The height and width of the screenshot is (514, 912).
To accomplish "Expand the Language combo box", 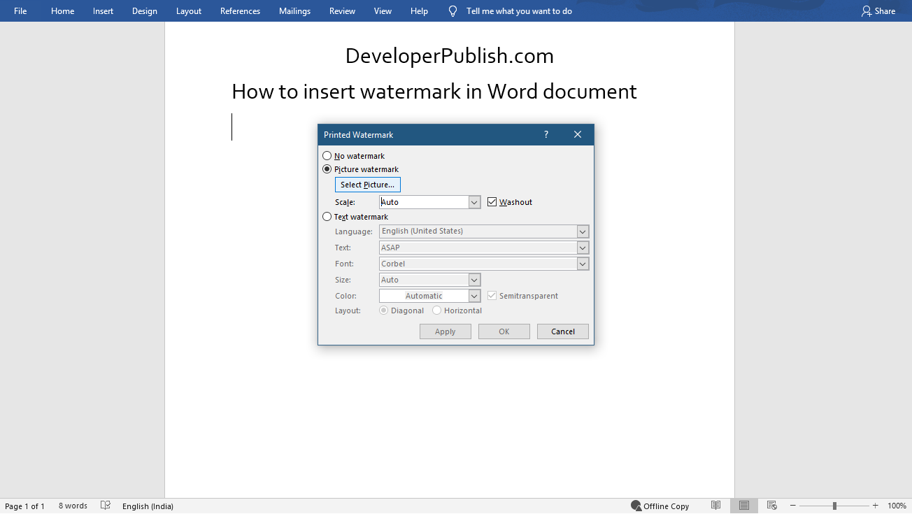I will 583,231.
